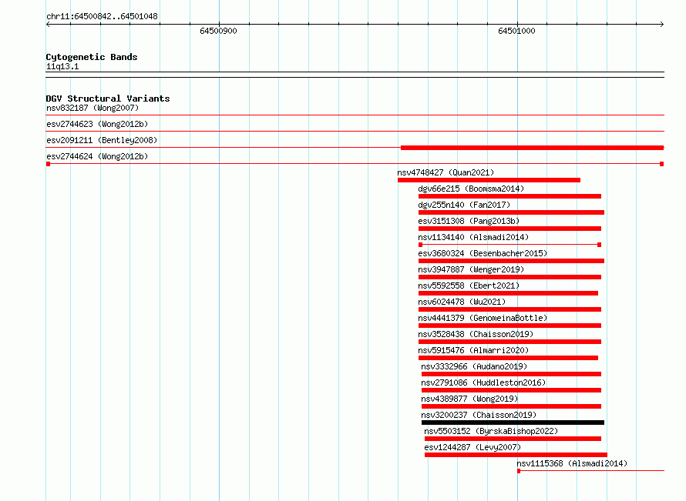The image size is (686, 501).
Task: Select nsv5915476 (Almarri2020) variant label
Action: 473,350
